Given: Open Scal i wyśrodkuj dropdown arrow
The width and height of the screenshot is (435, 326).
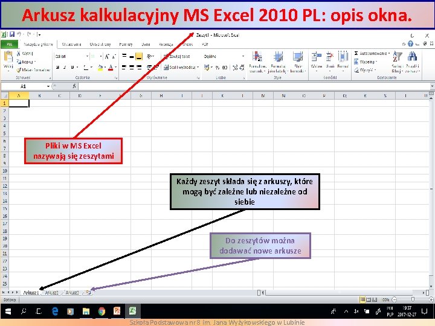Looking at the screenshot, I should coord(198,67).
